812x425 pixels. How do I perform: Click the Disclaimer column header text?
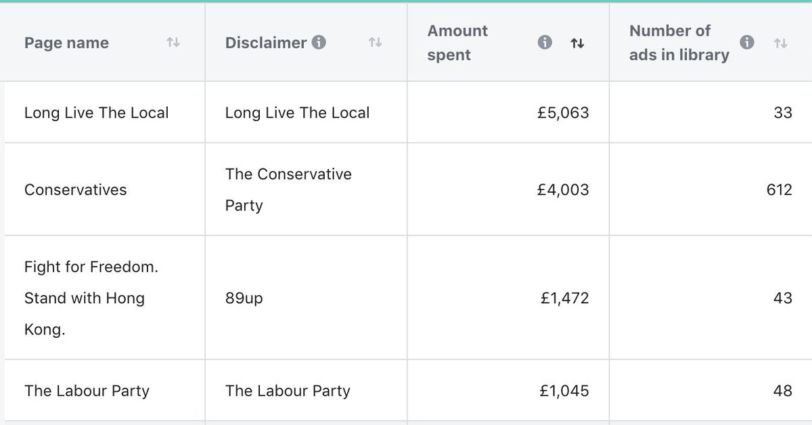[x=266, y=43]
